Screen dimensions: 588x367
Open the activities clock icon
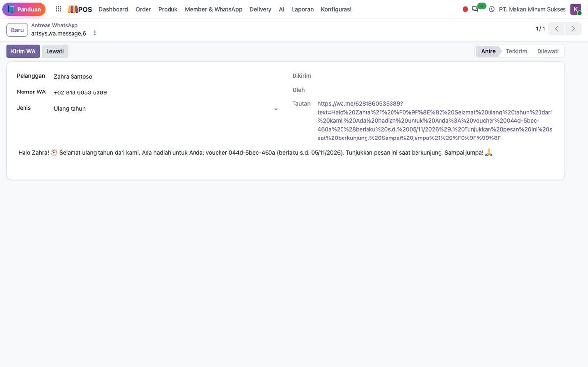(x=491, y=9)
